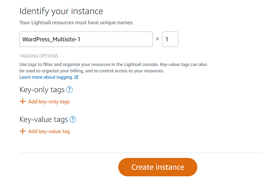Screen dimensions: 262x185
Task: Click the unique names requirement sentence
Action: click(77, 22)
